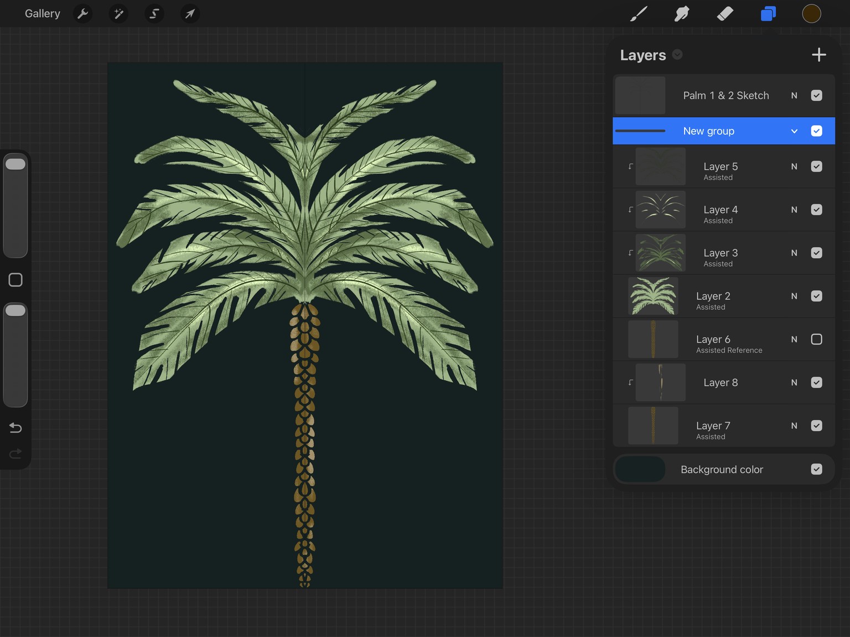This screenshot has height=637, width=850.
Task: Collapse the New group chevron
Action: [794, 131]
